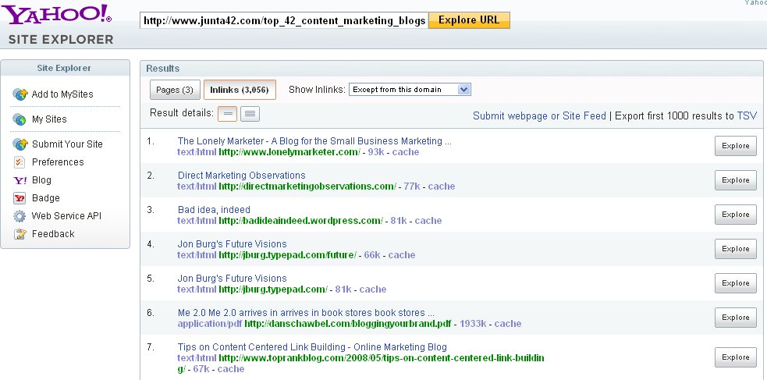767x380 pixels.
Task: Open The Lonely Marketer result title
Action: 314,141
